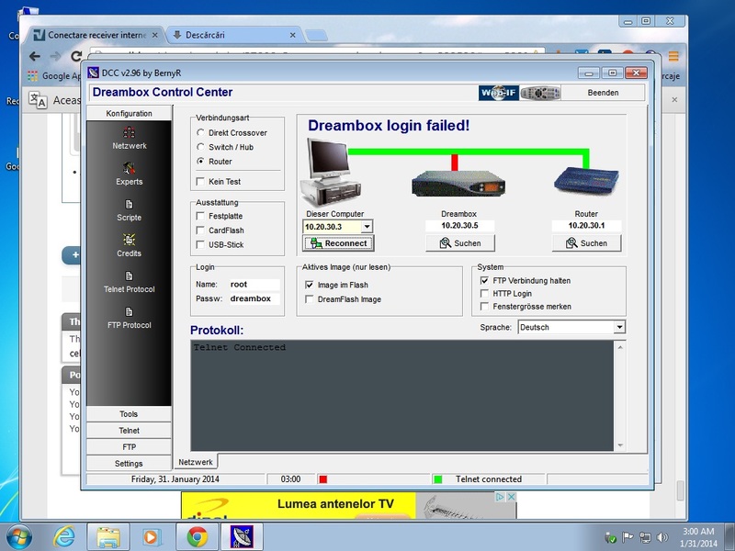Open Windows Explorer folder on taskbar
The width and height of the screenshot is (735, 551).
(x=108, y=537)
